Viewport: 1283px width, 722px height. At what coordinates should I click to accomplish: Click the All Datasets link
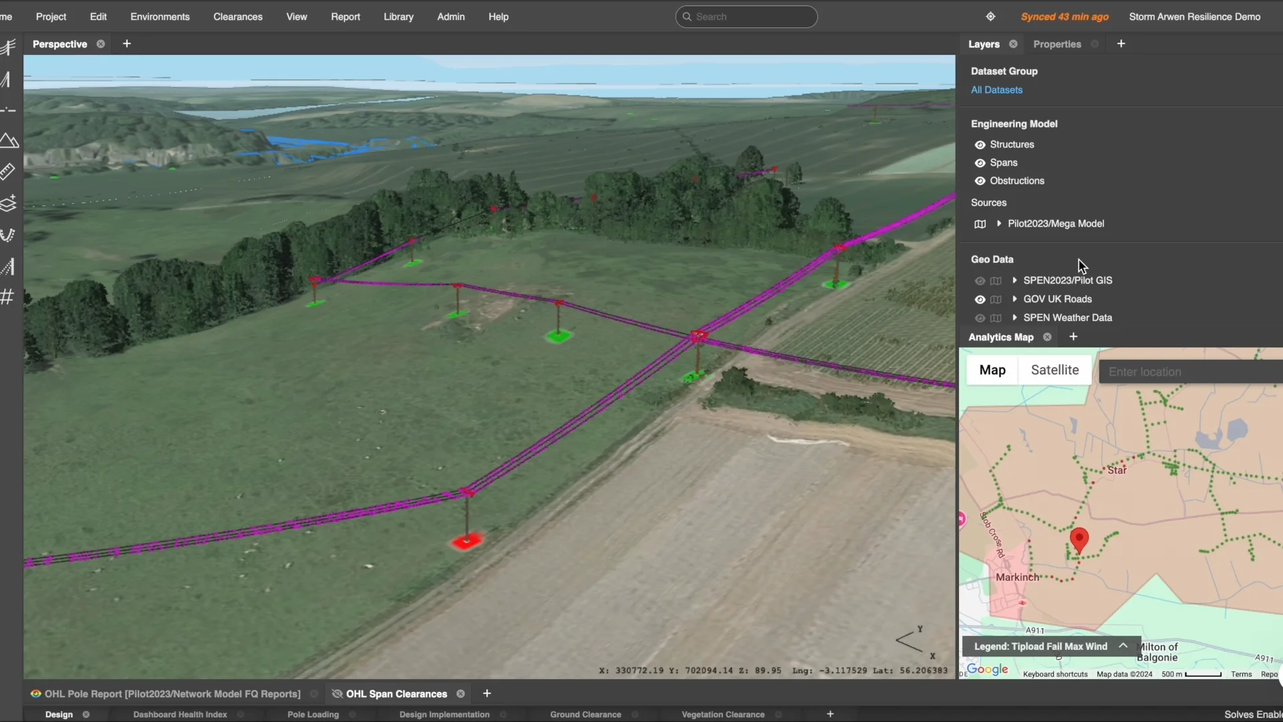pos(996,90)
